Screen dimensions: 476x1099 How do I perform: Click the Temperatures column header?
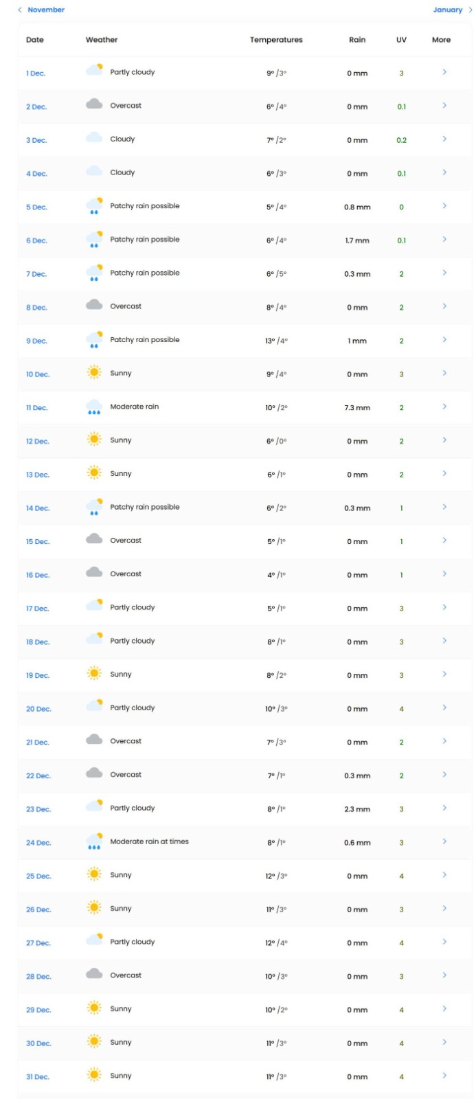(276, 40)
